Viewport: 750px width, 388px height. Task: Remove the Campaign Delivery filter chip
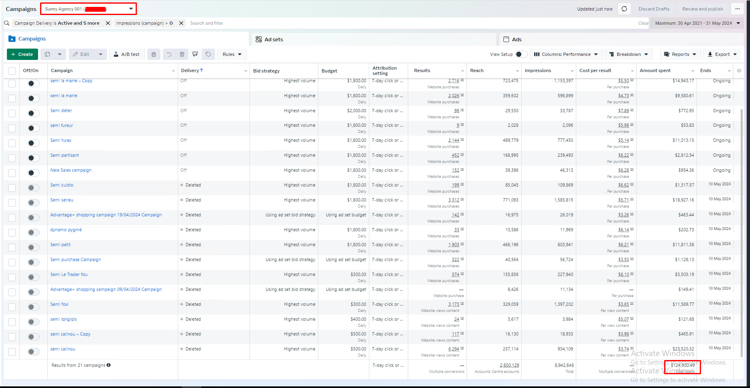pos(108,23)
